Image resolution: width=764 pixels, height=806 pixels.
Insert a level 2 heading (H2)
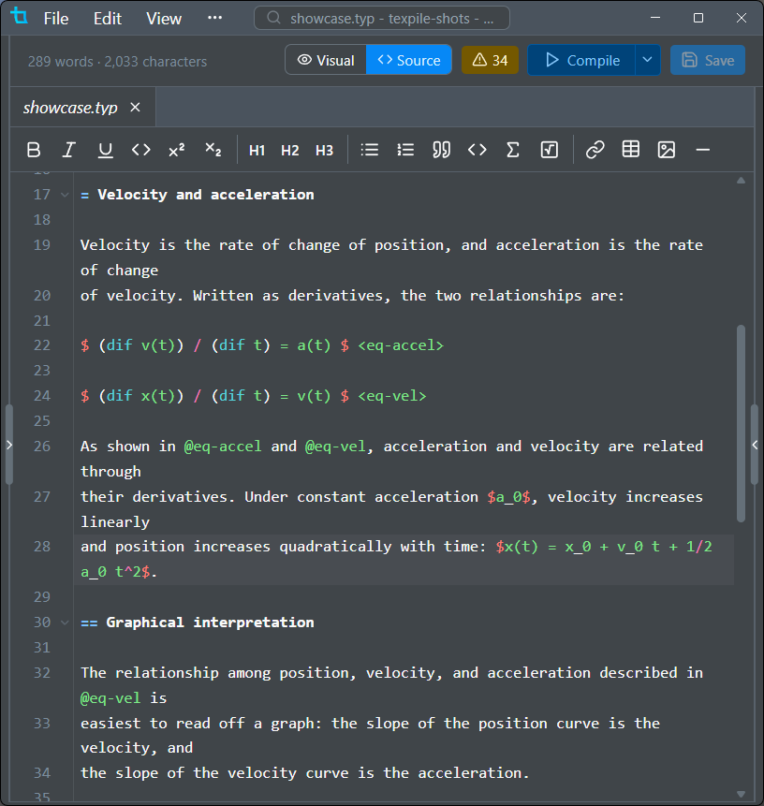290,150
